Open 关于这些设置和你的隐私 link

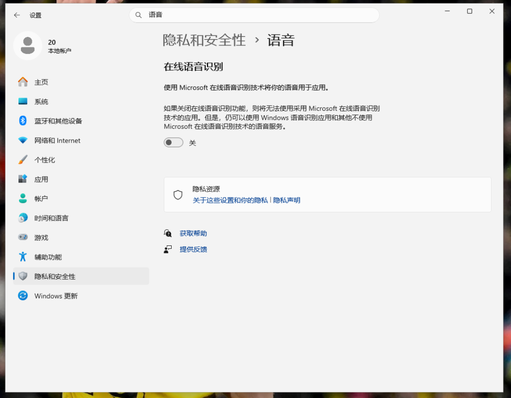(230, 200)
